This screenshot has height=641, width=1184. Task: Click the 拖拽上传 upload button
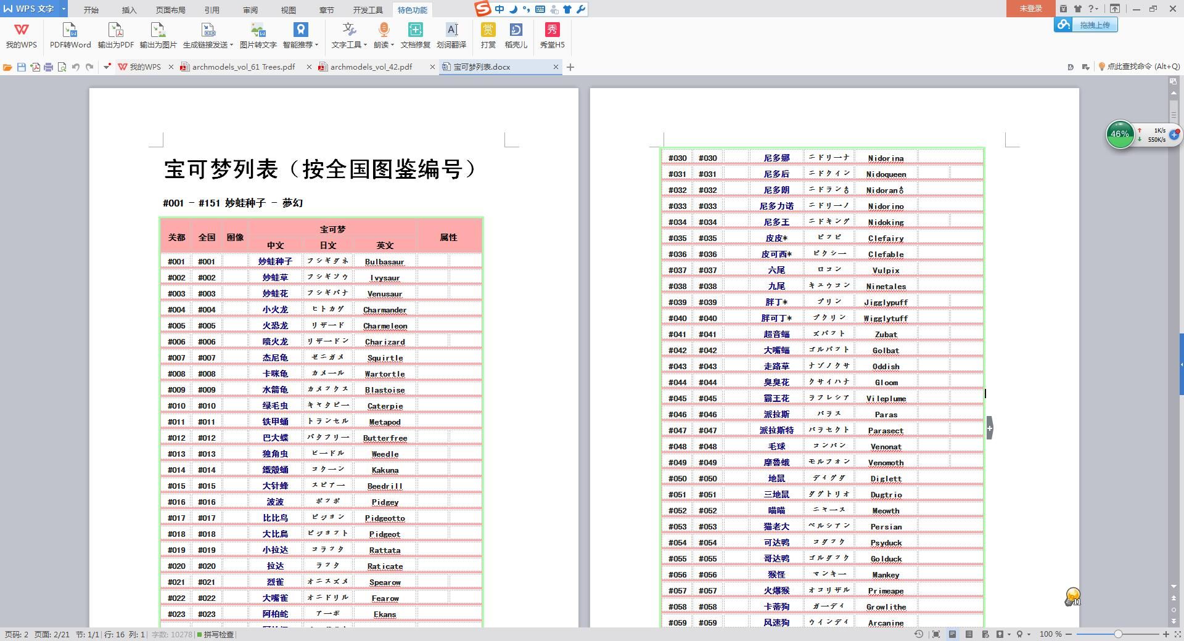point(1086,25)
